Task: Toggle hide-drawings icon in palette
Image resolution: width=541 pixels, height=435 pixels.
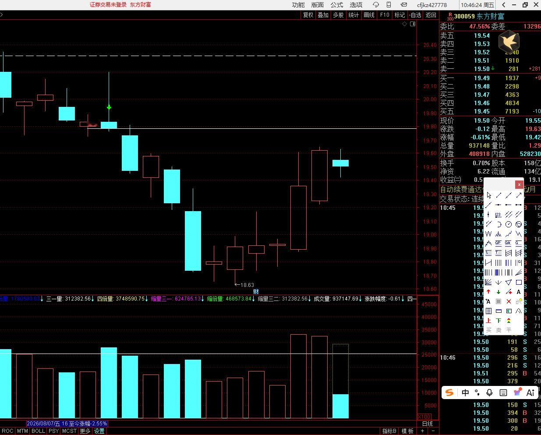Action: click(519, 301)
